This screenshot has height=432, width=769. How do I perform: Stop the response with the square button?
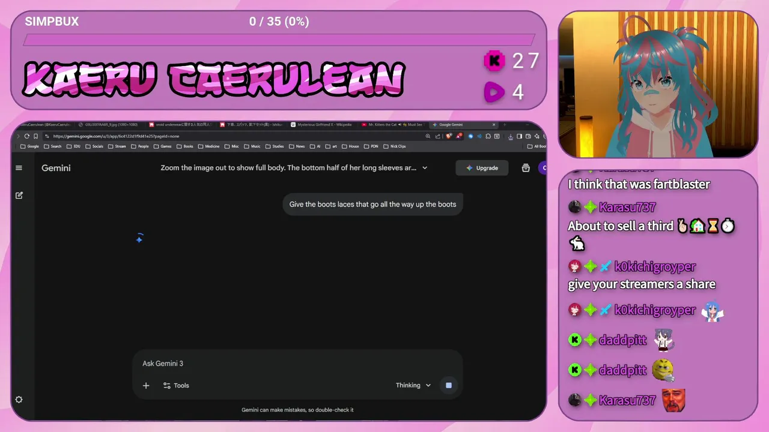pos(448,385)
